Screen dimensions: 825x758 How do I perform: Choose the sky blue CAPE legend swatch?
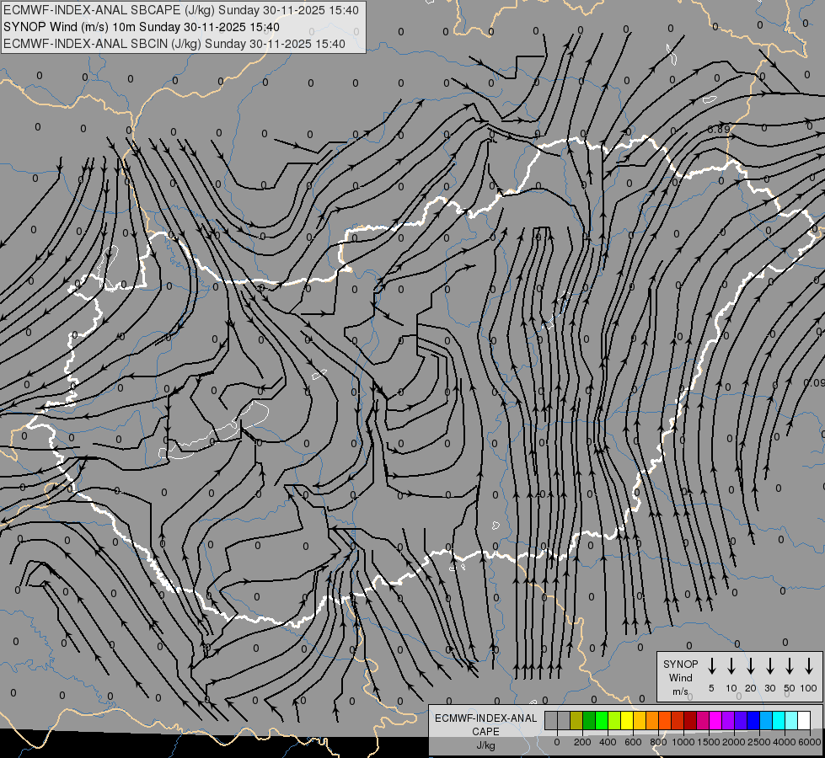[x=766, y=720]
